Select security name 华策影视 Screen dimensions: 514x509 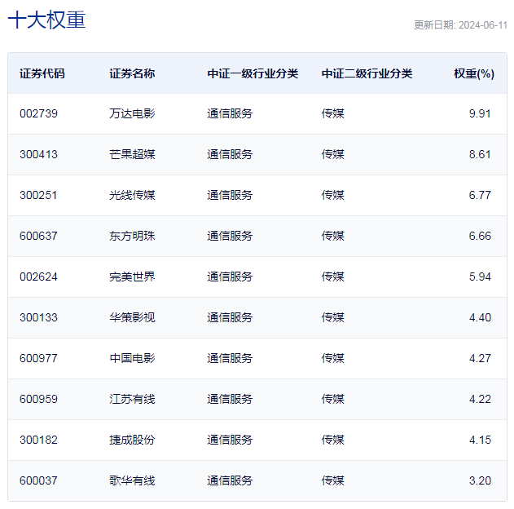pyautogui.click(x=132, y=317)
